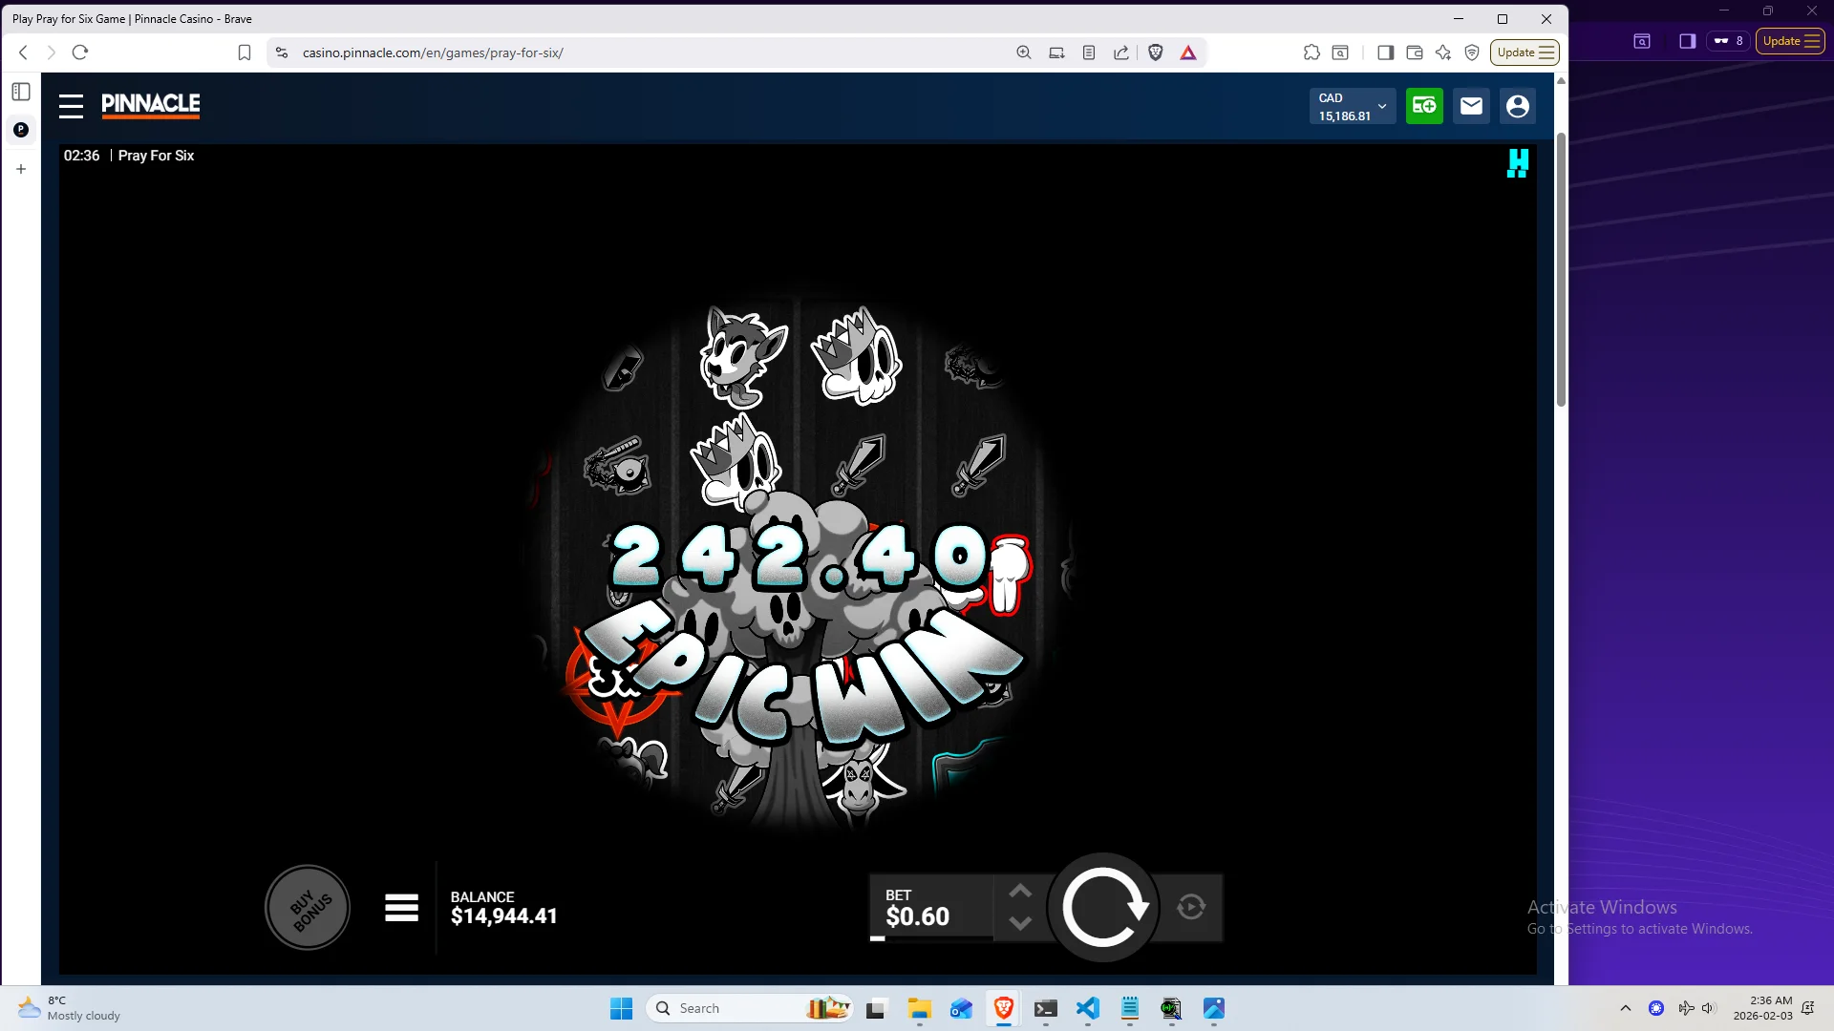Click the page vertical scrollbar
This screenshot has width=1834, height=1031.
click(1562, 269)
